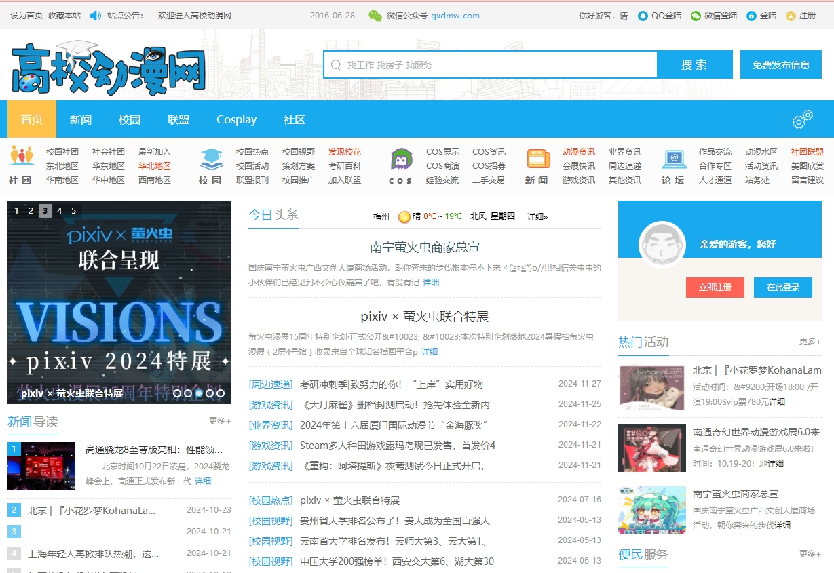Viewport: 834px width, 573px height.
Task: Open the VISIONS pixiv 2024特展 banner
Action: tap(119, 302)
